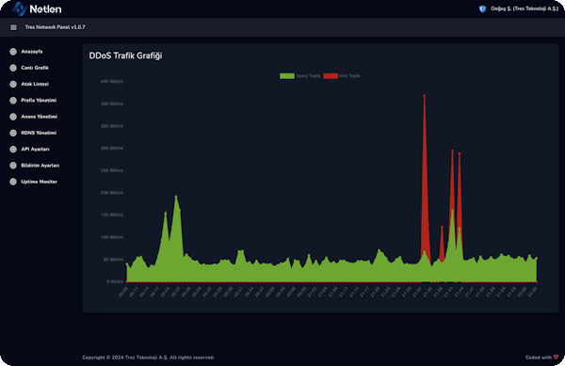Viewport: 565px width, 366px height.
Task: Toggle the Kirli Trafik legend entry
Action: (342, 76)
